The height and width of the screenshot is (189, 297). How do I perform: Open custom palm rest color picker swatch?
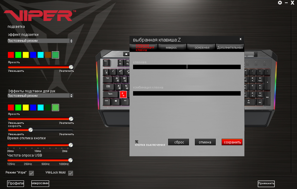pos(55,108)
